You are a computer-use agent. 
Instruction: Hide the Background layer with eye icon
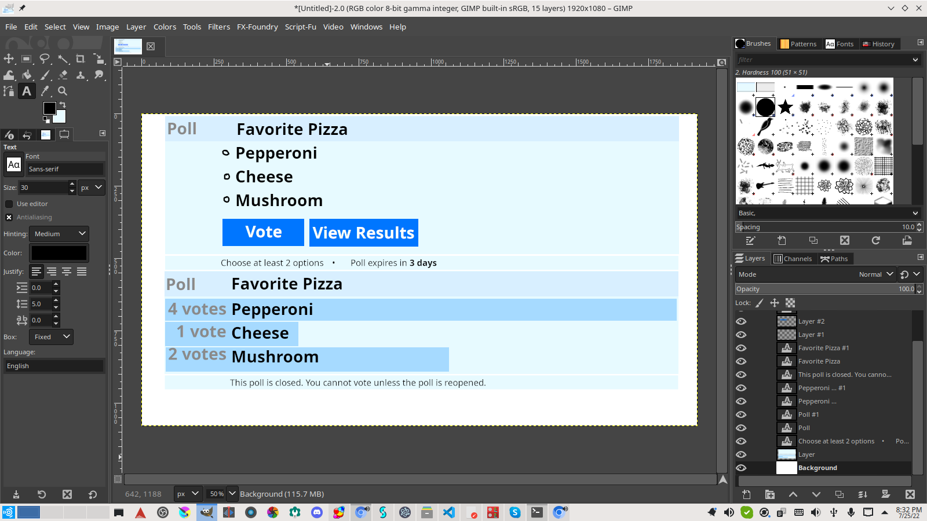coord(741,468)
